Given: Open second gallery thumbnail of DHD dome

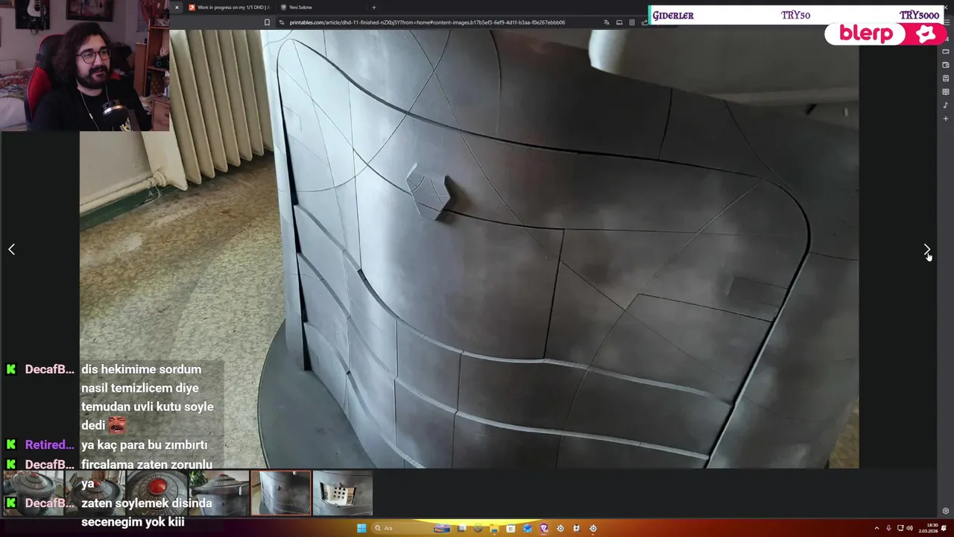Looking at the screenshot, I should [x=95, y=493].
